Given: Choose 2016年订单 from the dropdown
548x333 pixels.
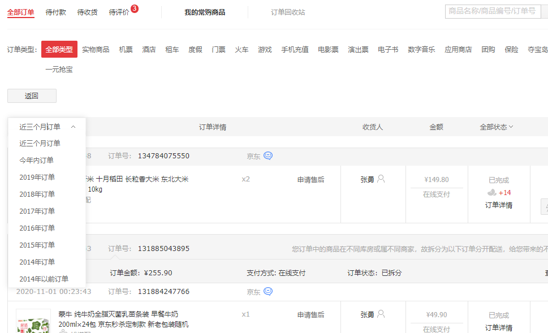Looking at the screenshot, I should tap(37, 228).
